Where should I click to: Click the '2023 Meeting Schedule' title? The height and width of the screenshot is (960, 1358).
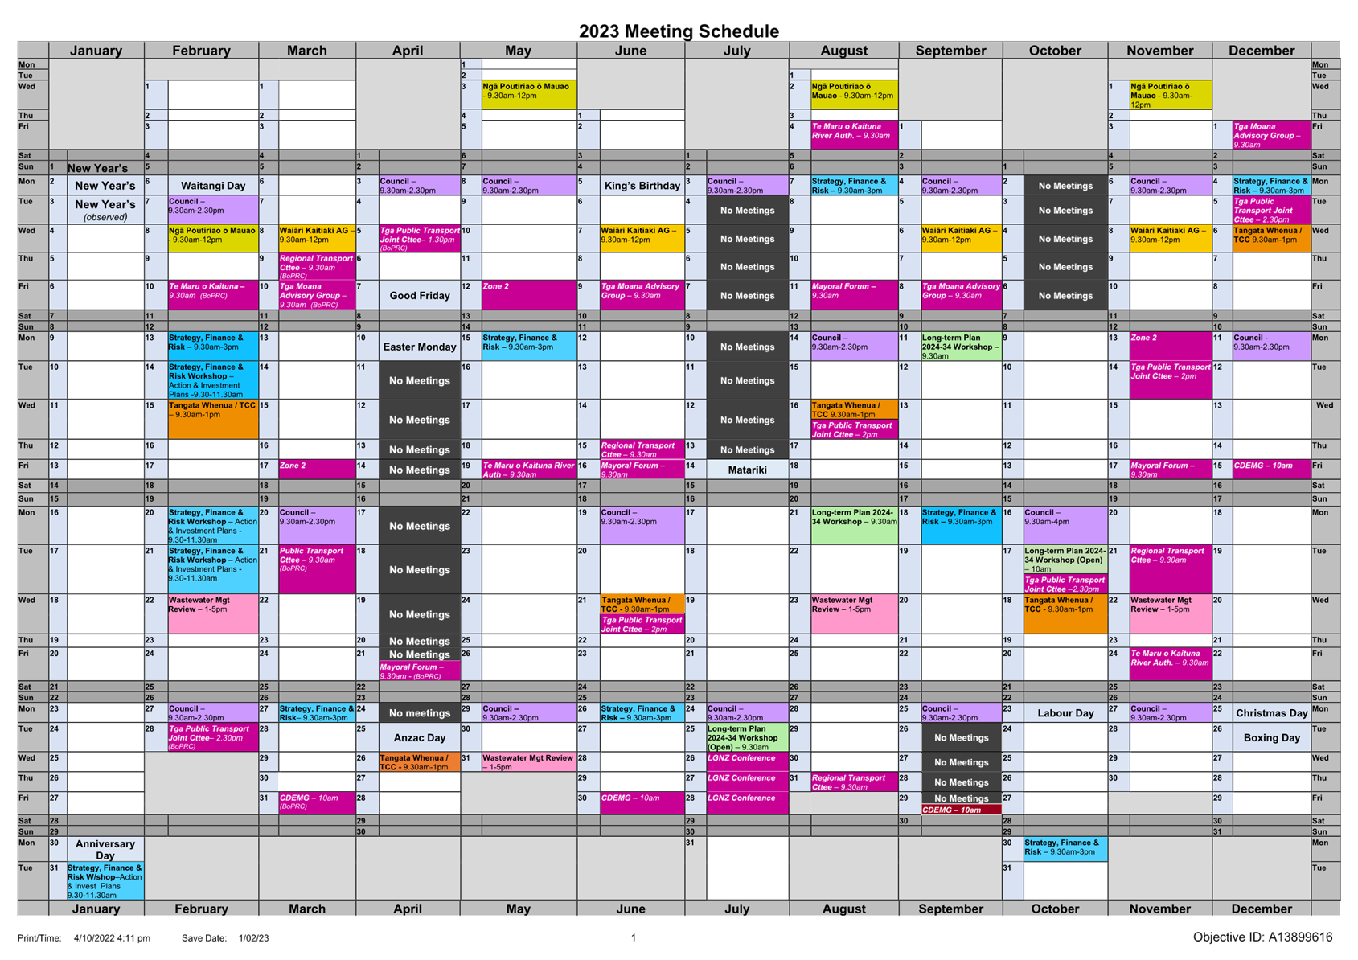[679, 31]
